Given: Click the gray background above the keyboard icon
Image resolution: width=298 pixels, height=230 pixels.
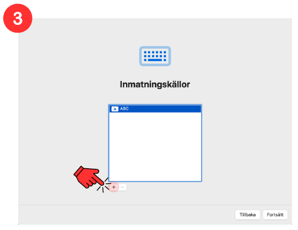Looking at the screenshot, I should 155,32.
